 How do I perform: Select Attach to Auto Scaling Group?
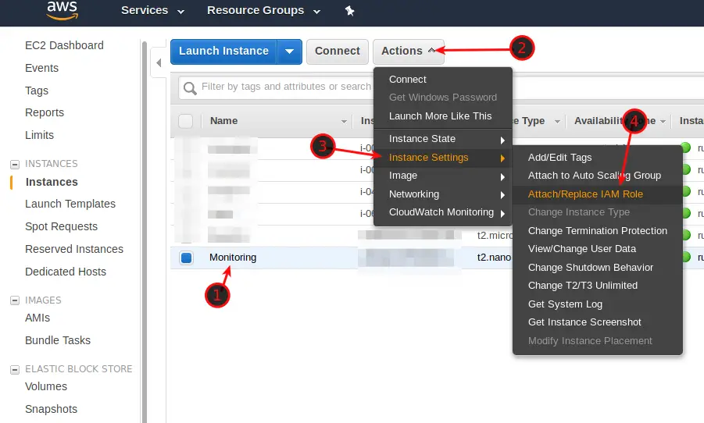click(x=597, y=176)
